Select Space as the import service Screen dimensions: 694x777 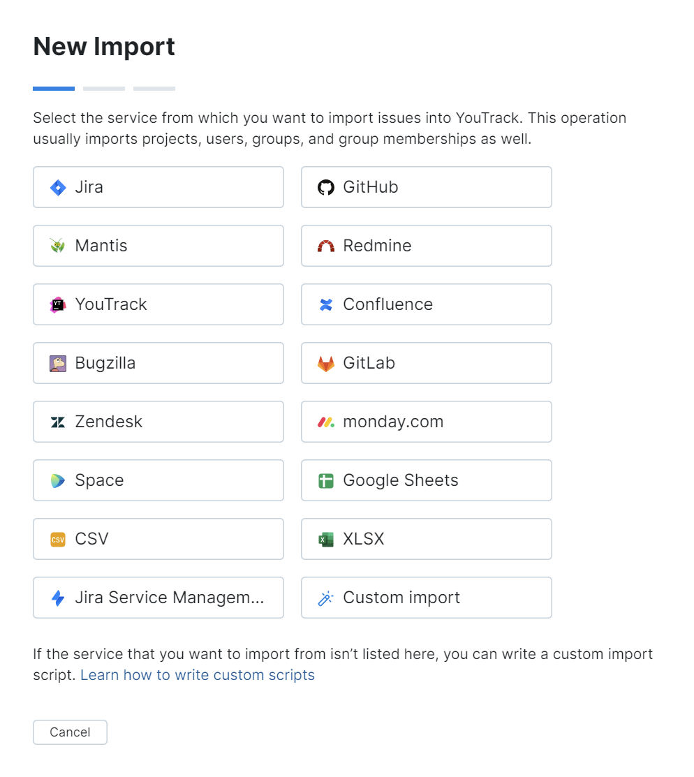[158, 480]
